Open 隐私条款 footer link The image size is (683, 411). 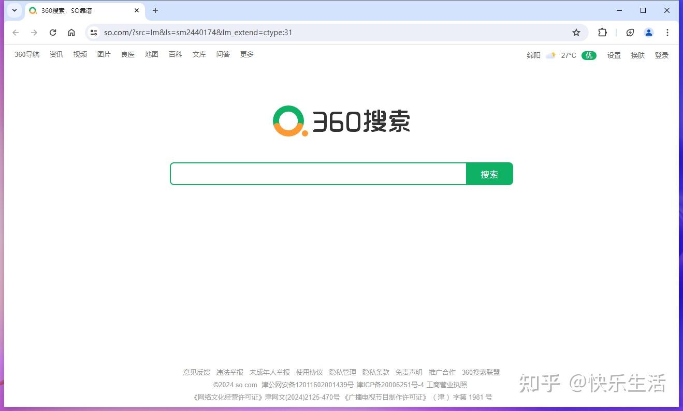point(376,372)
